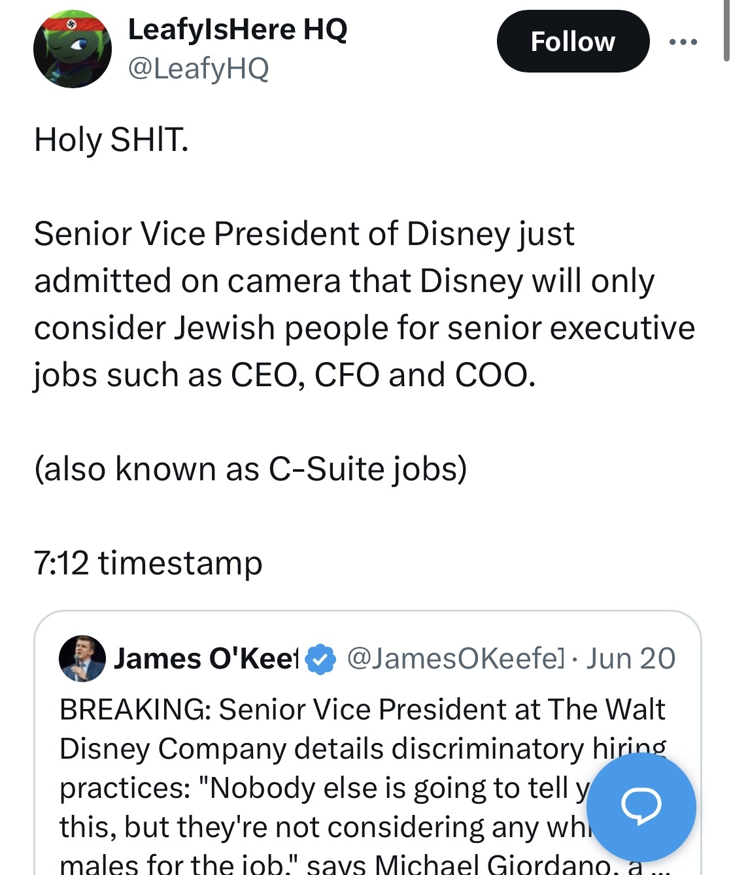Click the LeafyIsHere HQ display name

238,29
